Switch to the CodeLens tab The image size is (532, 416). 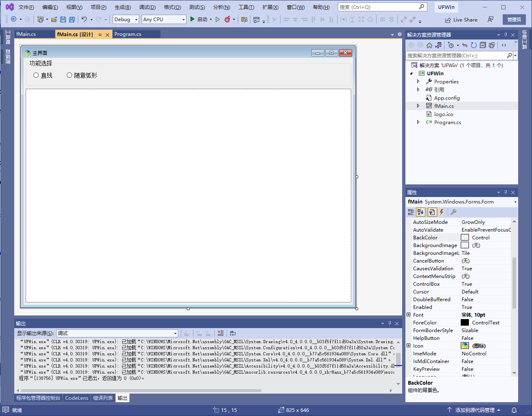pyautogui.click(x=77, y=398)
